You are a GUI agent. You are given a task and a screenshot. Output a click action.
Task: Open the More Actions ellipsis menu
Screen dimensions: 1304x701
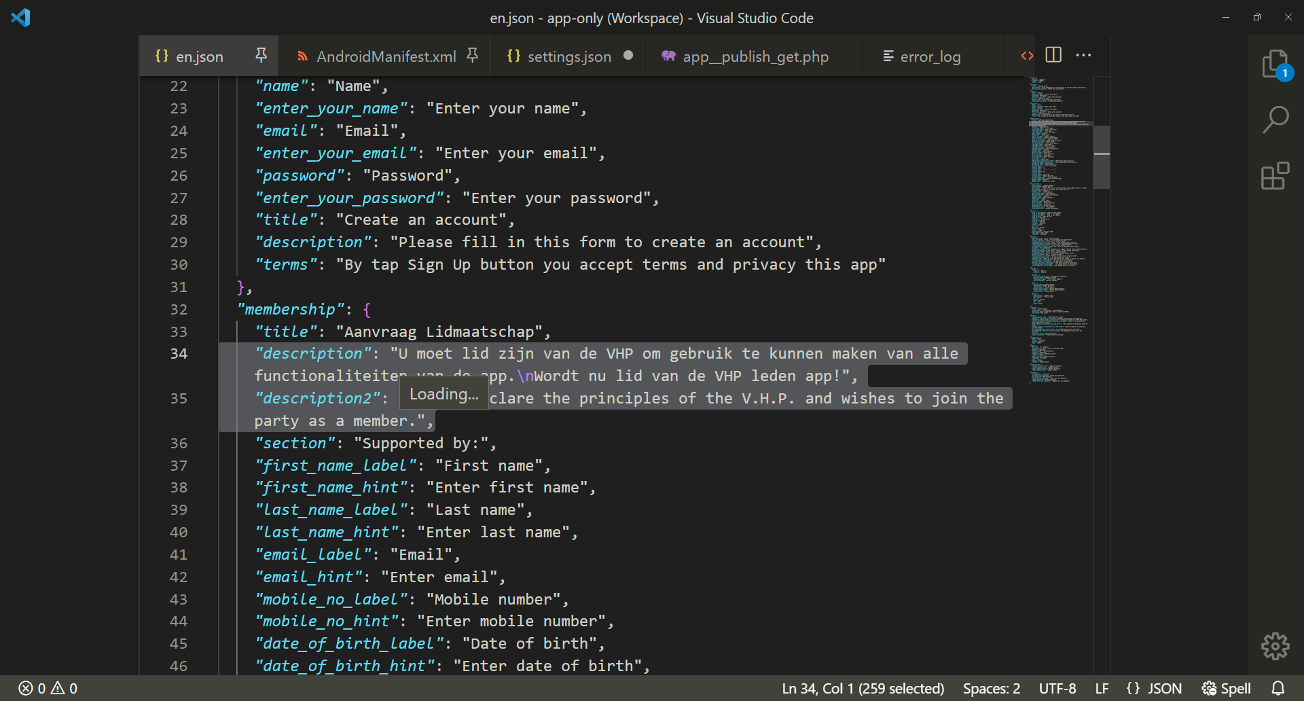pyautogui.click(x=1084, y=55)
